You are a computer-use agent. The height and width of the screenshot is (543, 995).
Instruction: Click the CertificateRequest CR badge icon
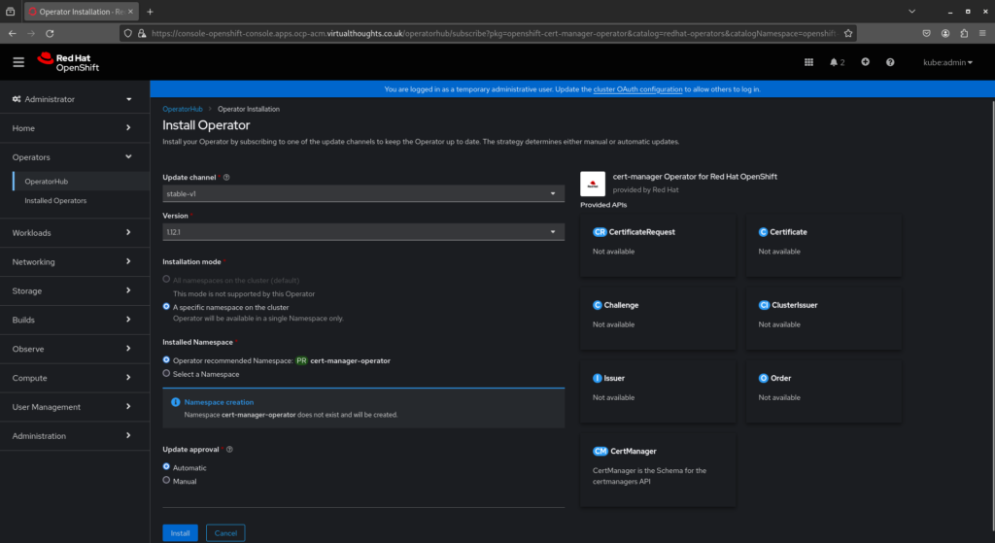600,232
